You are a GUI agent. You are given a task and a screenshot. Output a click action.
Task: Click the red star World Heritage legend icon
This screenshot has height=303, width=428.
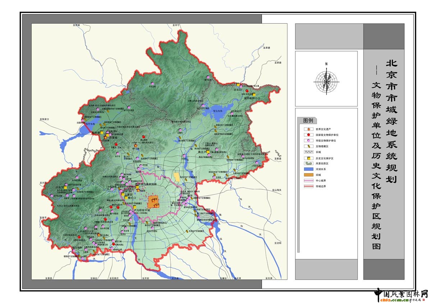[308, 129]
